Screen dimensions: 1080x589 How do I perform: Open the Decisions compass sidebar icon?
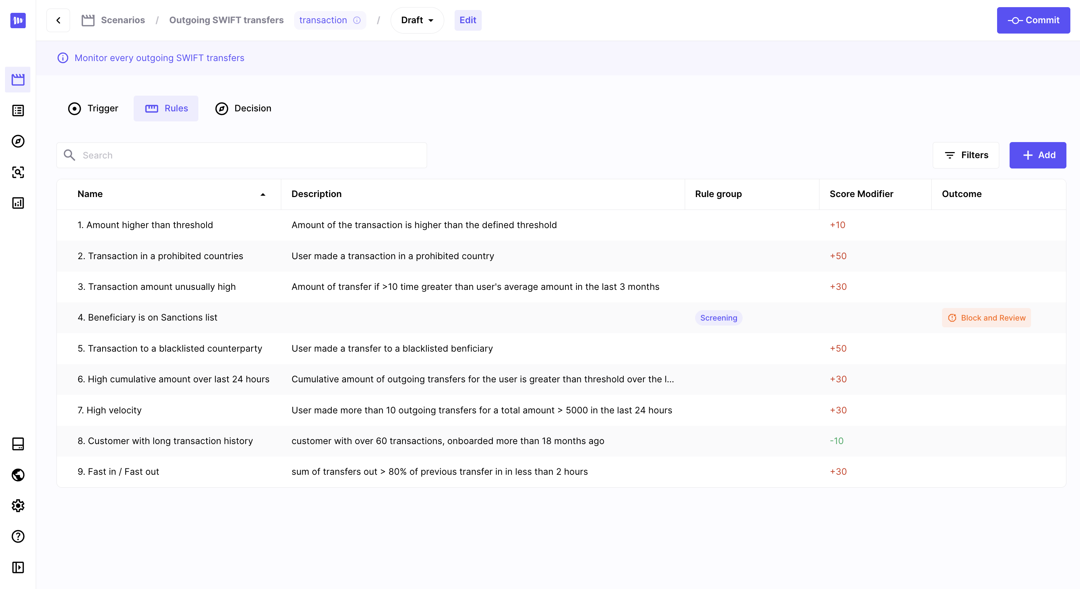pos(18,141)
